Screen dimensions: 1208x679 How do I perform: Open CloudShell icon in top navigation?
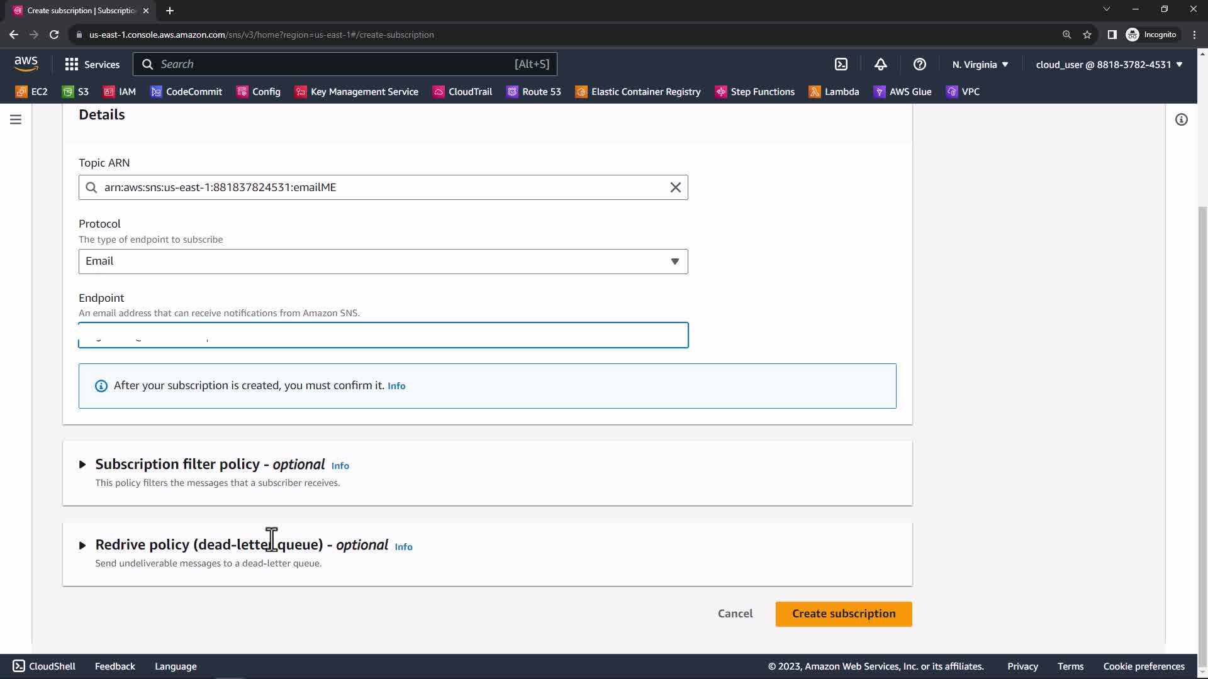click(x=841, y=64)
